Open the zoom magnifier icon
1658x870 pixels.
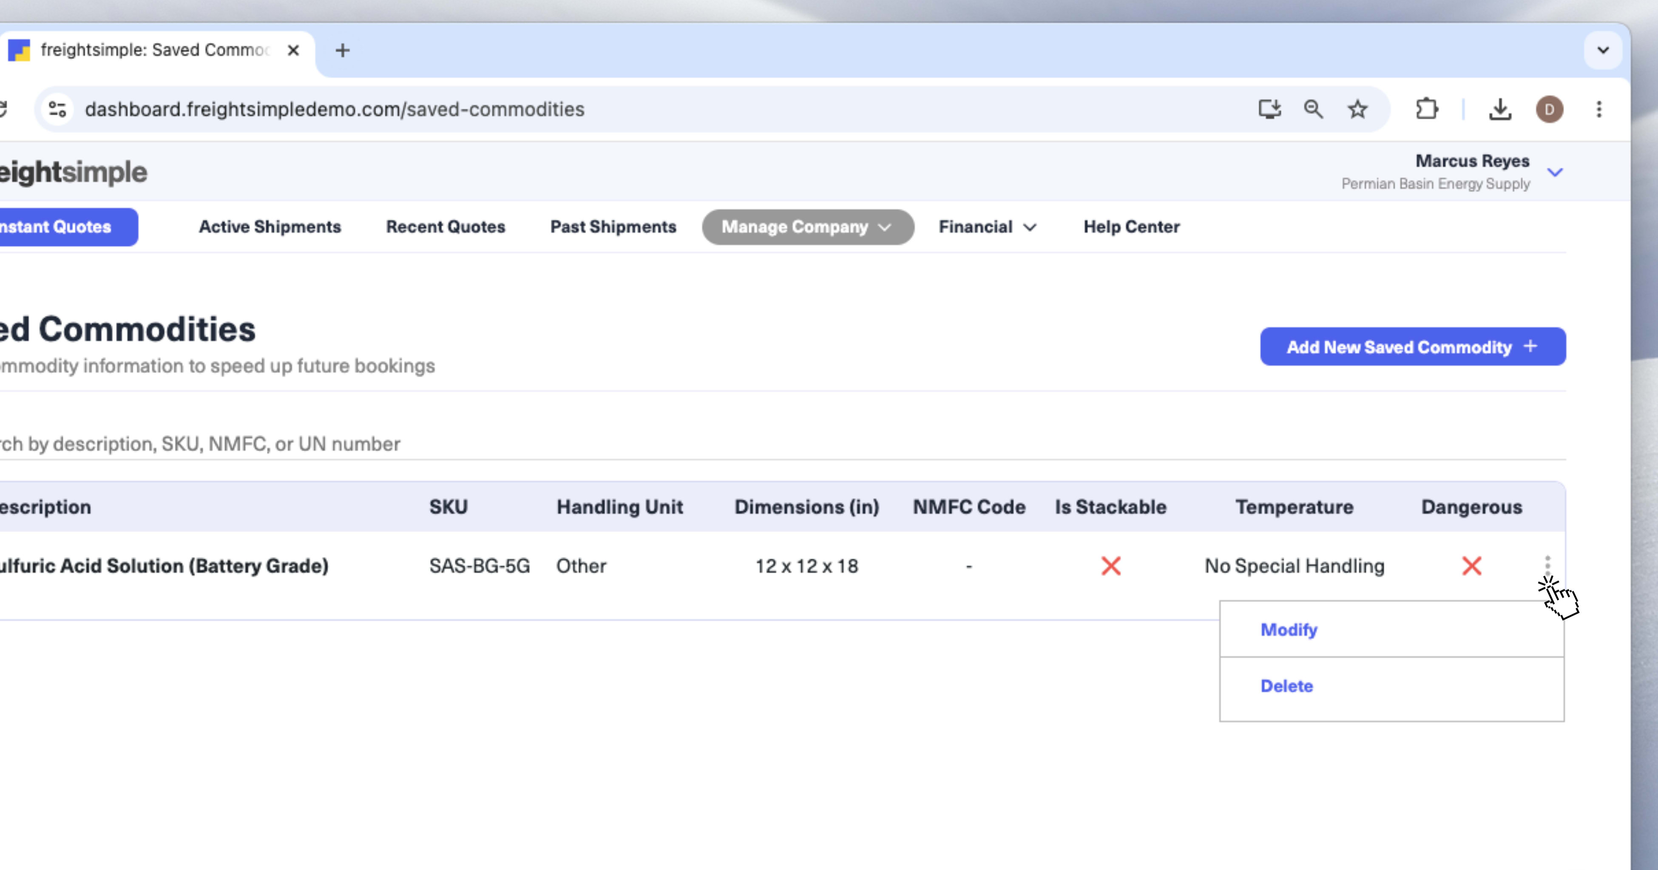(1313, 109)
